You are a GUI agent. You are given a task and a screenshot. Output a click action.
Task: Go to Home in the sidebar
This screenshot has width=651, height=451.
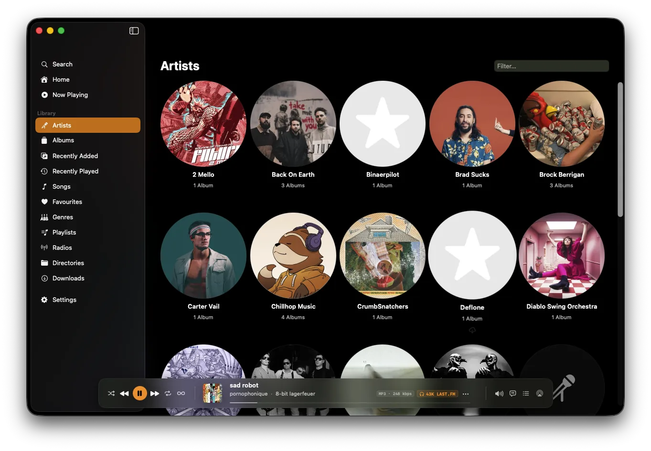(x=88, y=79)
